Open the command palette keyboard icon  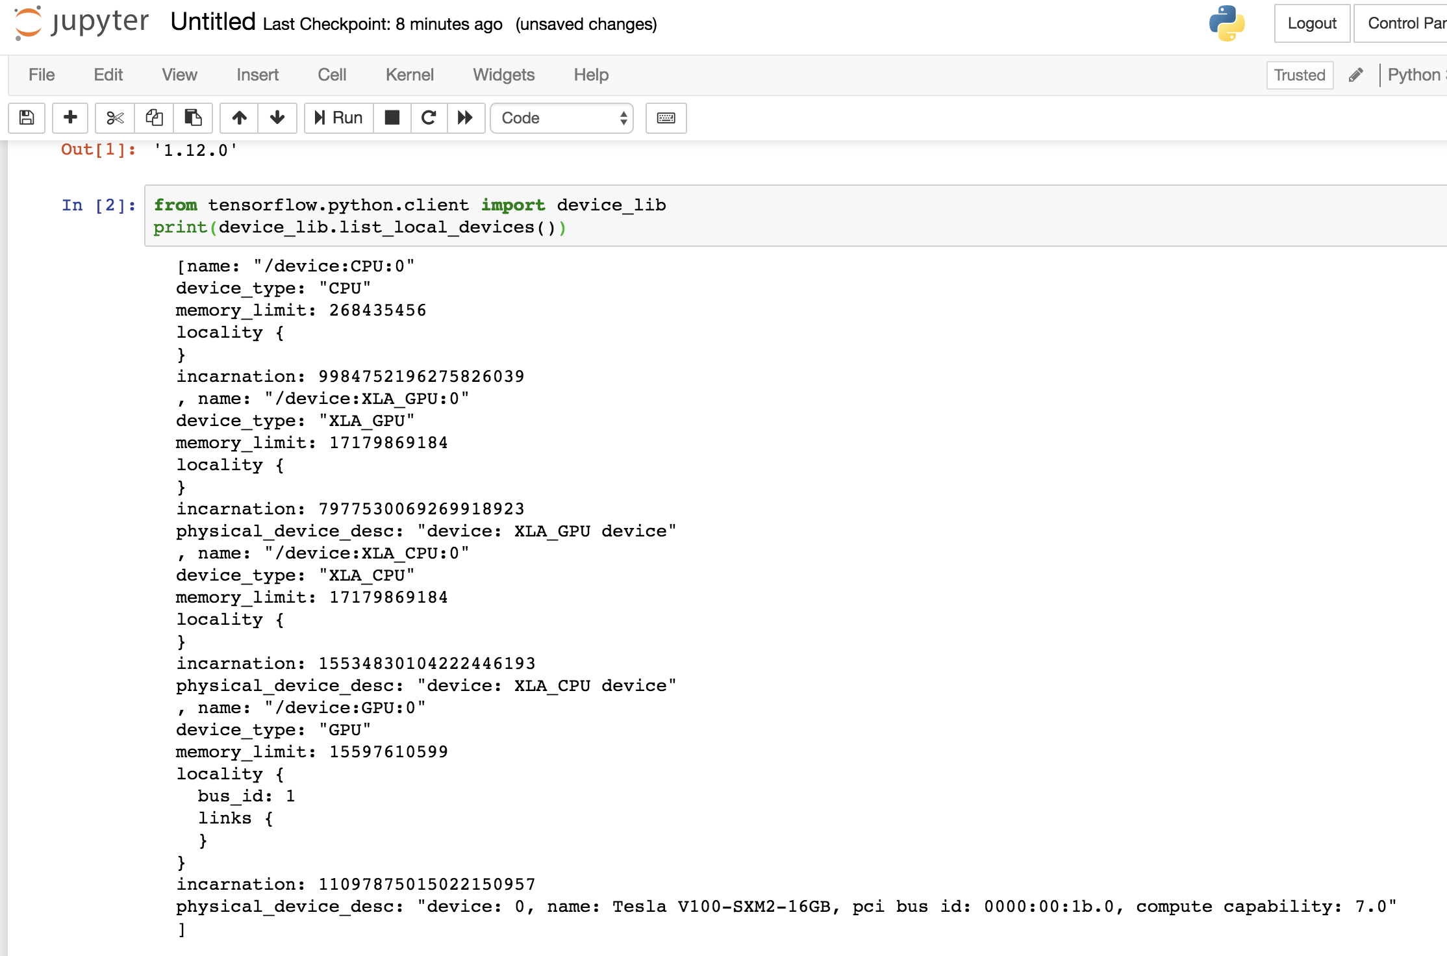(666, 118)
